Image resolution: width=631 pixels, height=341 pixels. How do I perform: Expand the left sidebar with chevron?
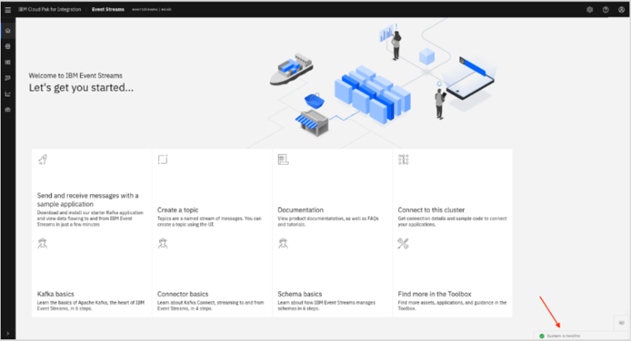click(7, 334)
